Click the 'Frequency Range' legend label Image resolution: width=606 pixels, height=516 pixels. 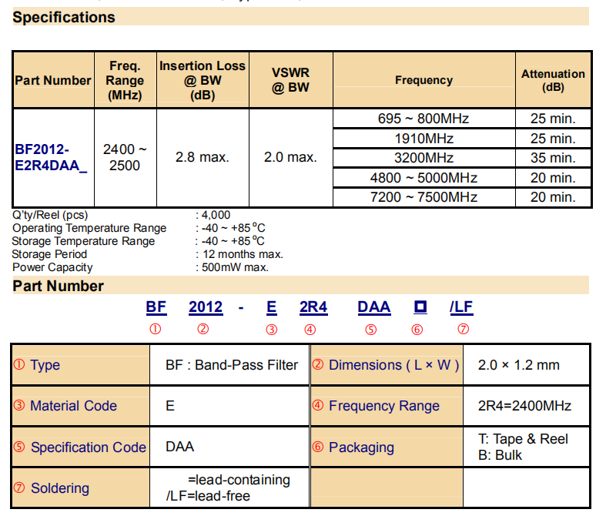pos(384,406)
